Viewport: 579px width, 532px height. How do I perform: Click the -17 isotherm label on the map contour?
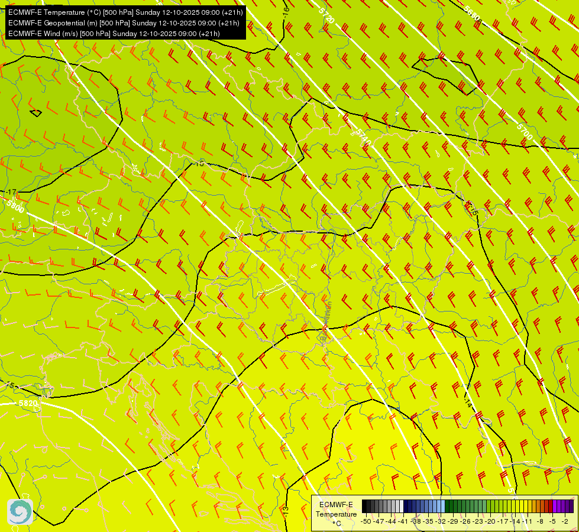pyautogui.click(x=10, y=192)
